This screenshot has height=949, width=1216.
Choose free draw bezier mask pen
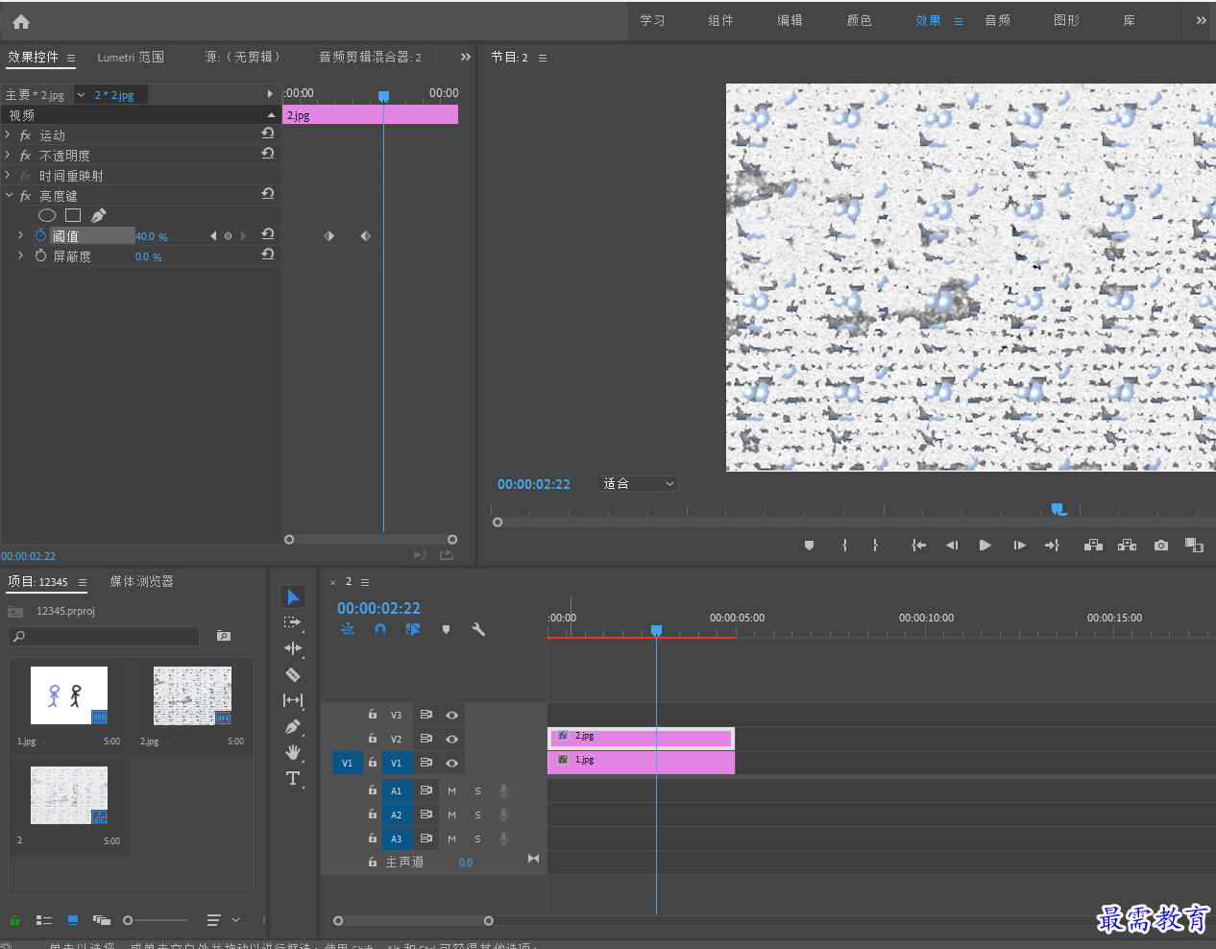(99, 215)
